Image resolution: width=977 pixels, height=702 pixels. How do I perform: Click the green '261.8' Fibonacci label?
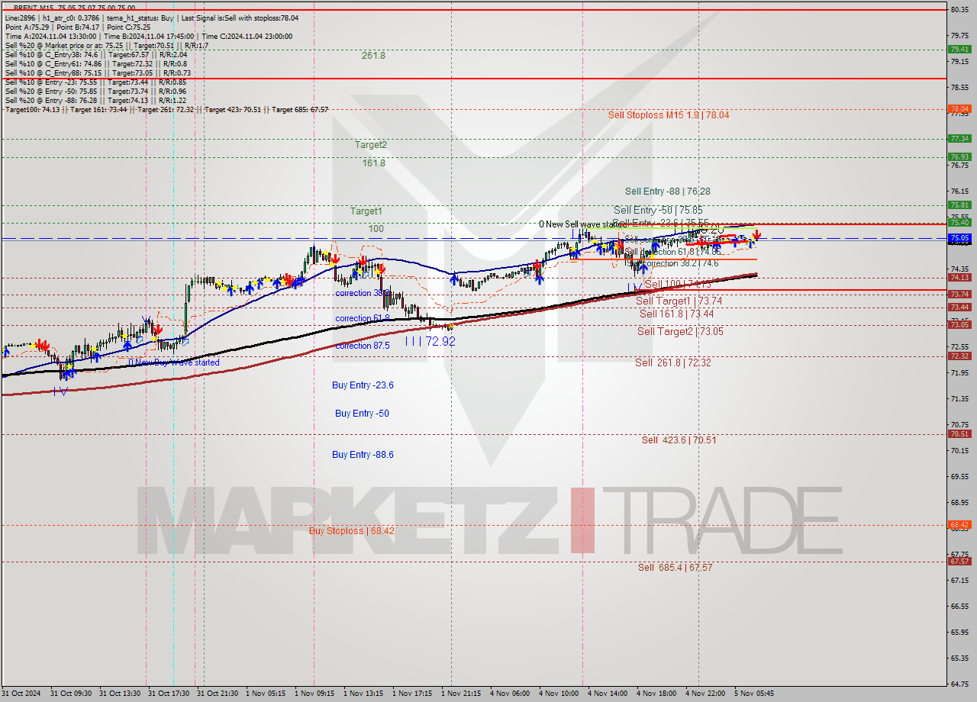[x=373, y=55]
